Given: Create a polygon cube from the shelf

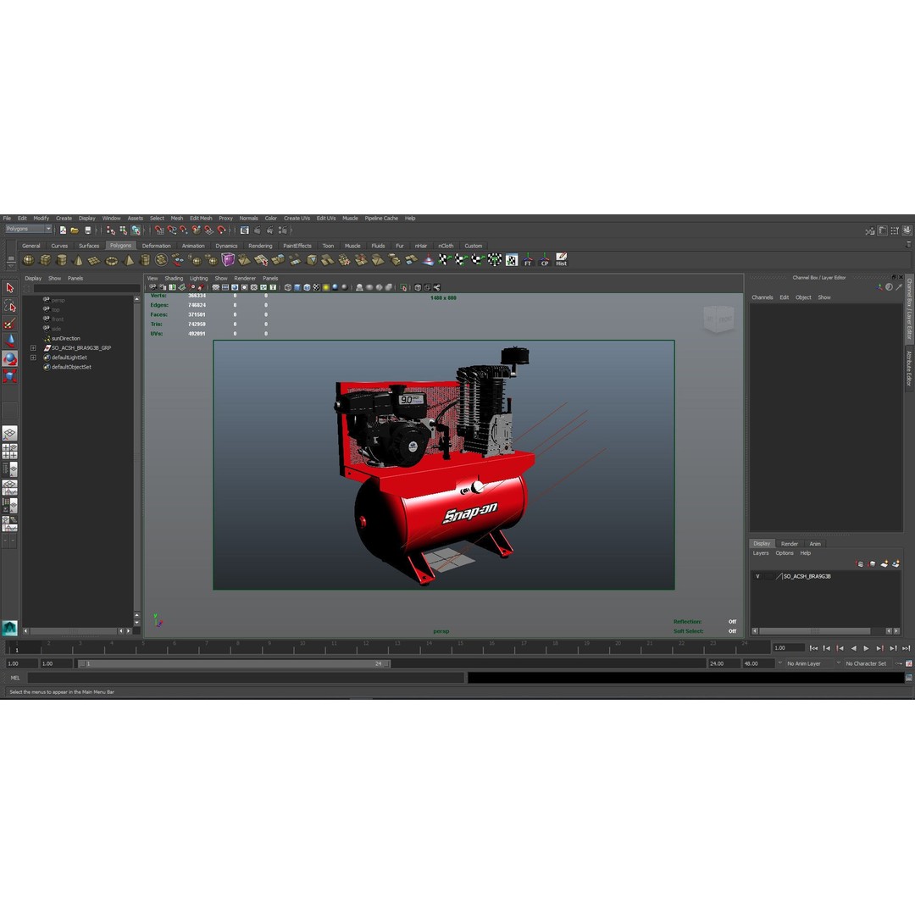Looking at the screenshot, I should (45, 260).
